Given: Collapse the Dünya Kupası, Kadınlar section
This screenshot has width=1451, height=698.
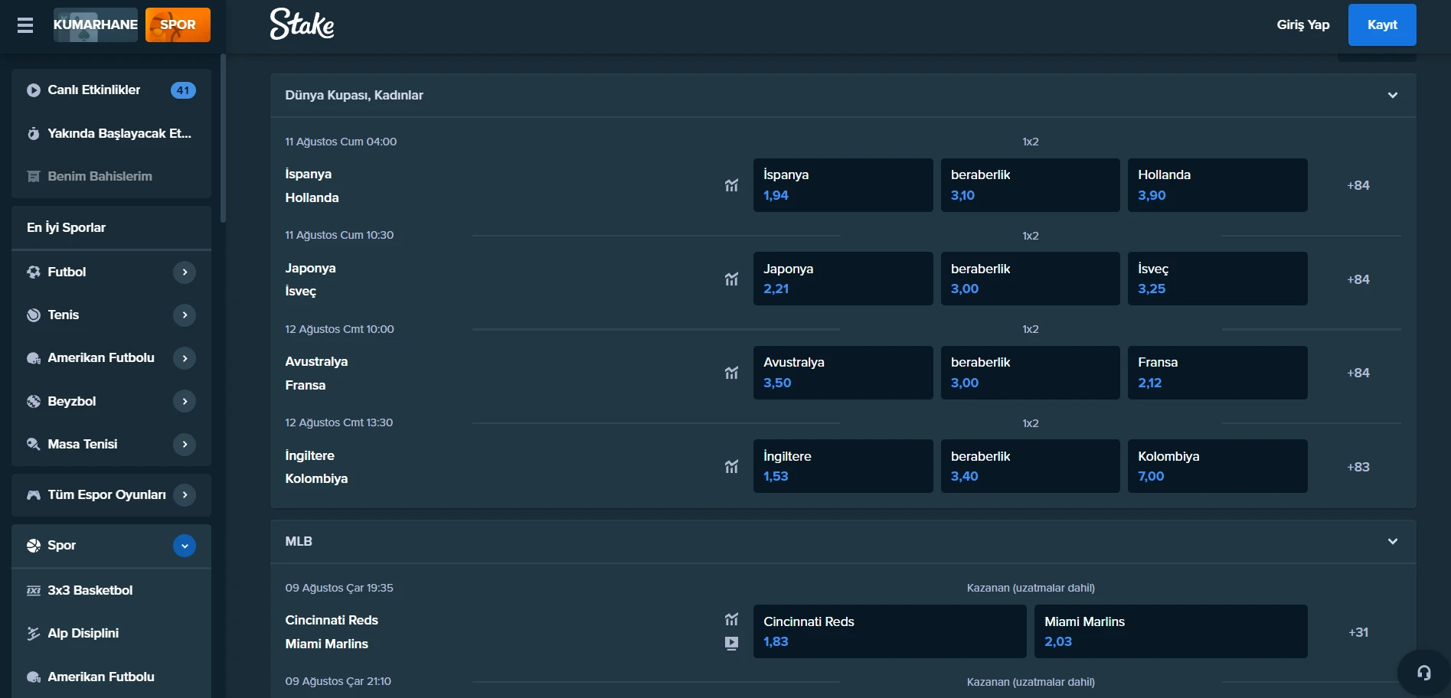Looking at the screenshot, I should [1393, 95].
